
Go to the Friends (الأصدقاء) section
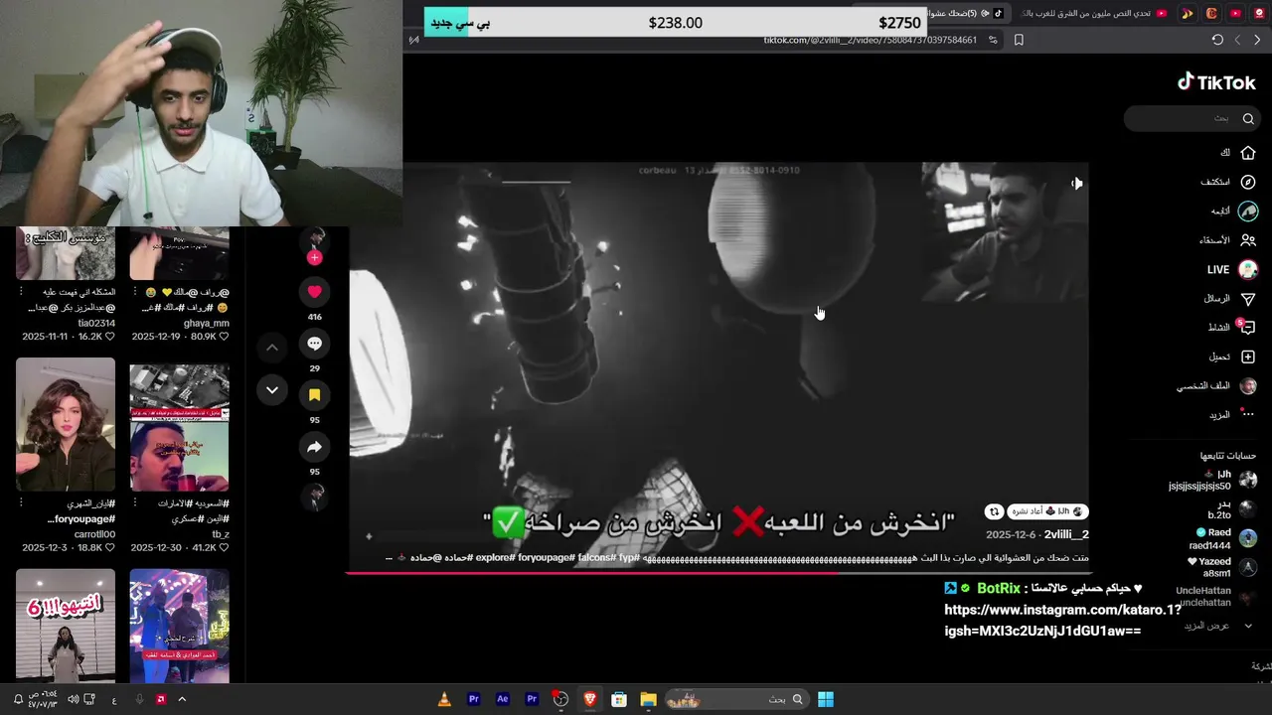click(1229, 240)
